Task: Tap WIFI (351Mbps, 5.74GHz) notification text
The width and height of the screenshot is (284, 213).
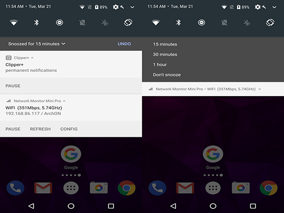Action: pos(34,108)
